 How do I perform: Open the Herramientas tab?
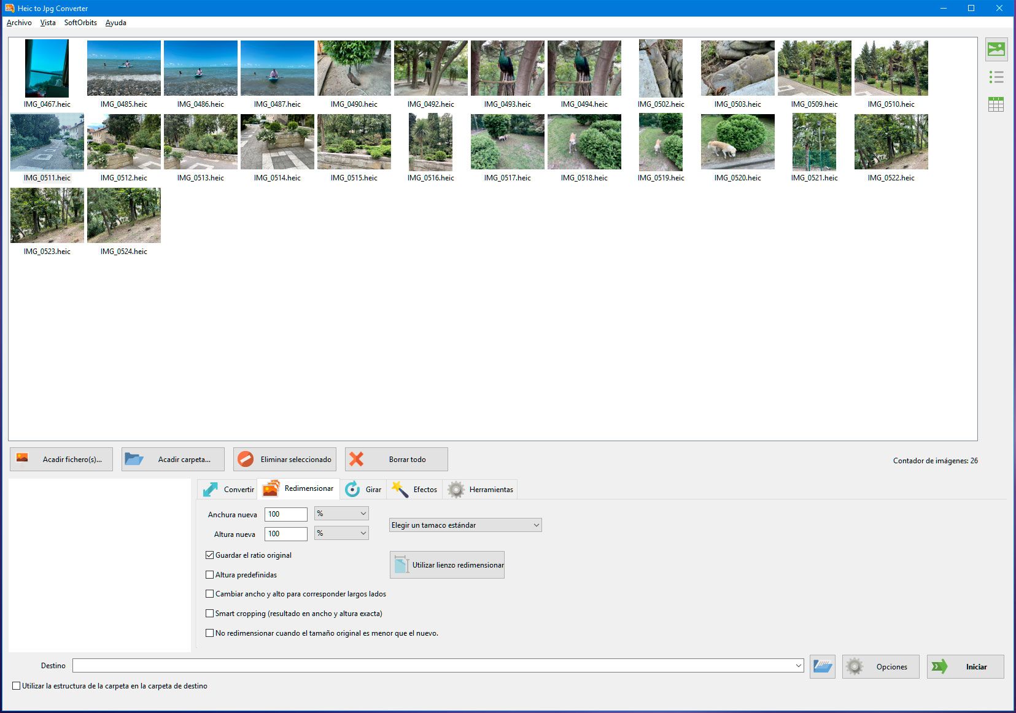pyautogui.click(x=480, y=489)
